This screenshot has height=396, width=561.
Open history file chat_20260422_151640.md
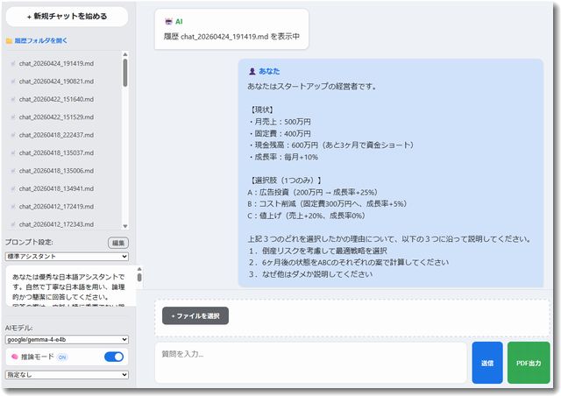(56, 99)
